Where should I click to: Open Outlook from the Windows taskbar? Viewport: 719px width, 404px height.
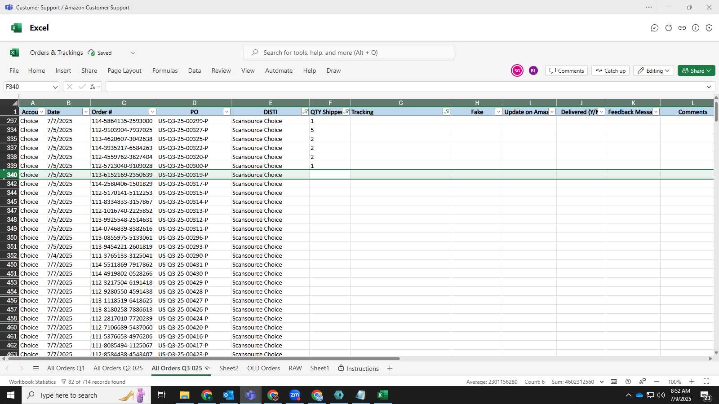229,395
